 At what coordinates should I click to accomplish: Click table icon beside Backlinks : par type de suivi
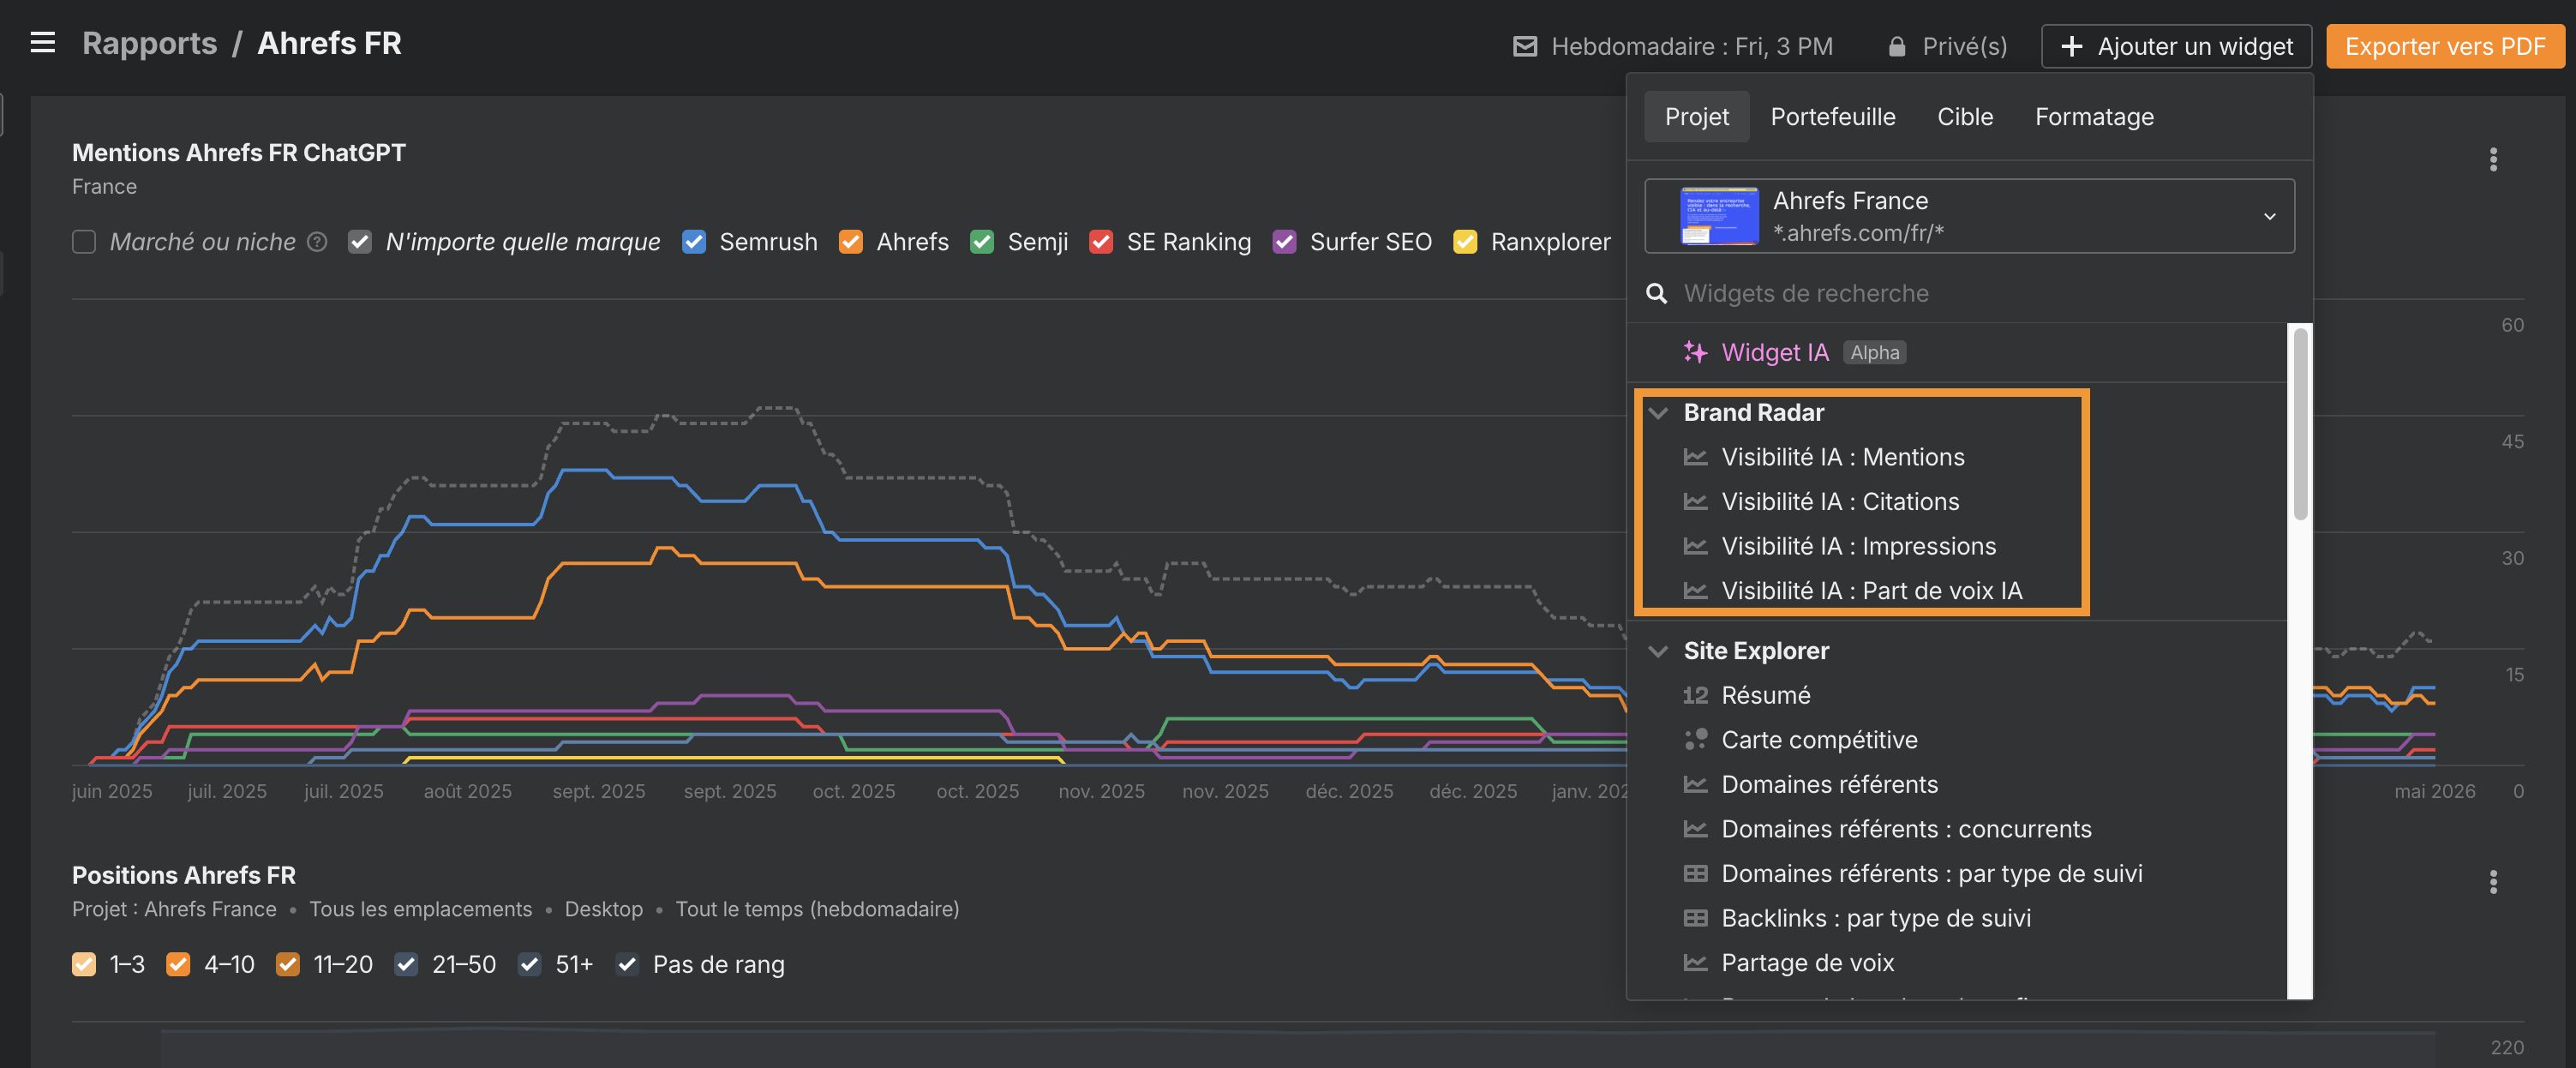1695,918
